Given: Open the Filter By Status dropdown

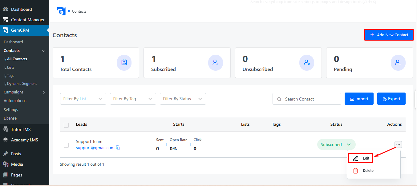Looking at the screenshot, I should coord(183,99).
